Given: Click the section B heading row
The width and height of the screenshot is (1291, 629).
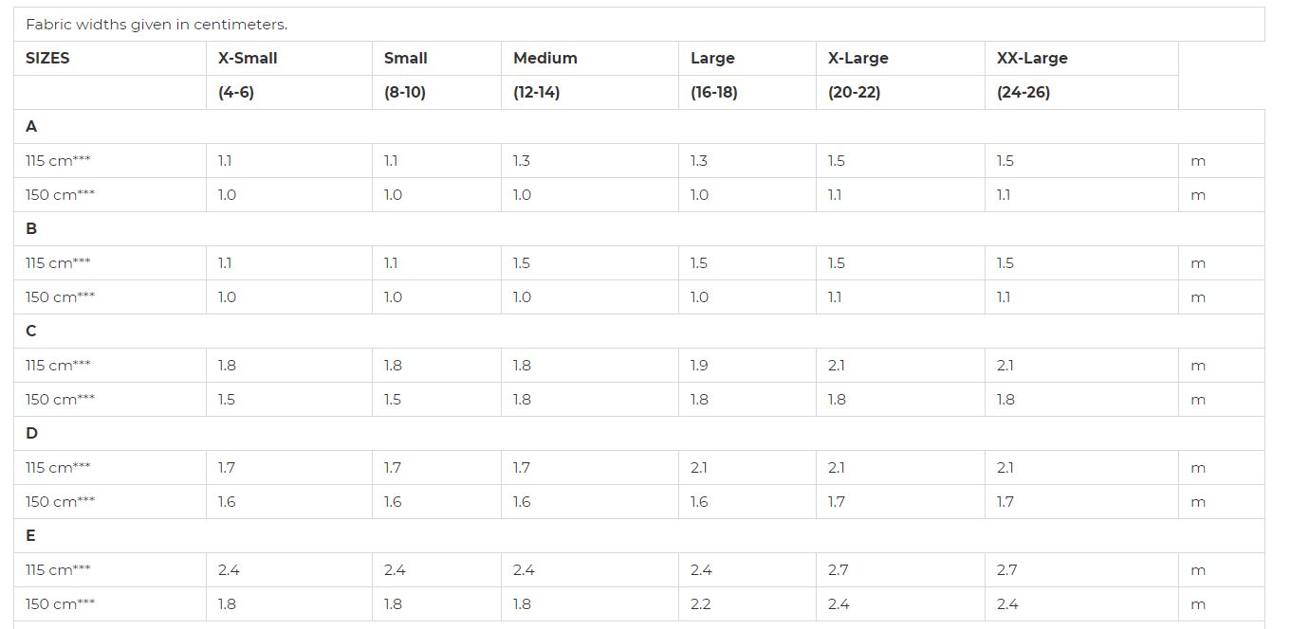Looking at the screenshot, I should pyautogui.click(x=639, y=228).
